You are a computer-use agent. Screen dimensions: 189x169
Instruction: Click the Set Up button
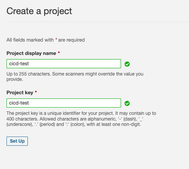click(17, 141)
